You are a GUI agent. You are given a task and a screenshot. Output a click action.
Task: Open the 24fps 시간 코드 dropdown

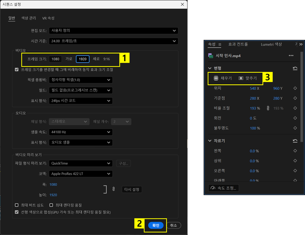[81, 101]
